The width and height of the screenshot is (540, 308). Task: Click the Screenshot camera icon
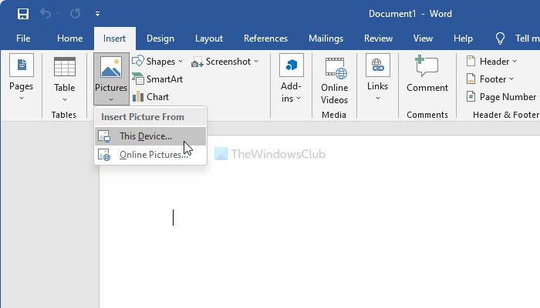[x=197, y=62]
